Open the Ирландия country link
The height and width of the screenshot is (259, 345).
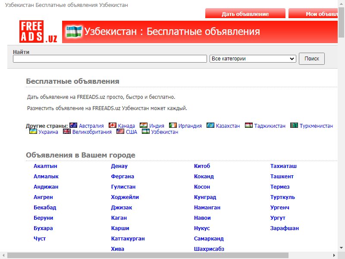tap(190, 126)
